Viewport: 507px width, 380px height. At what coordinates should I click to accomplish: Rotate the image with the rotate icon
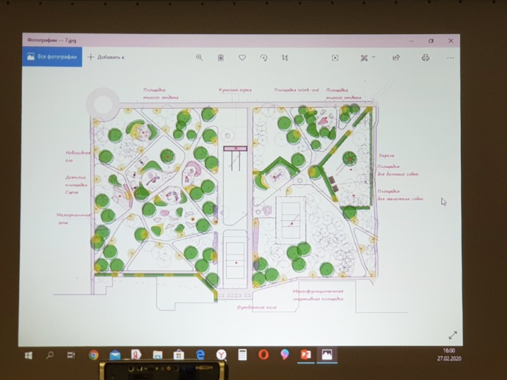264,58
